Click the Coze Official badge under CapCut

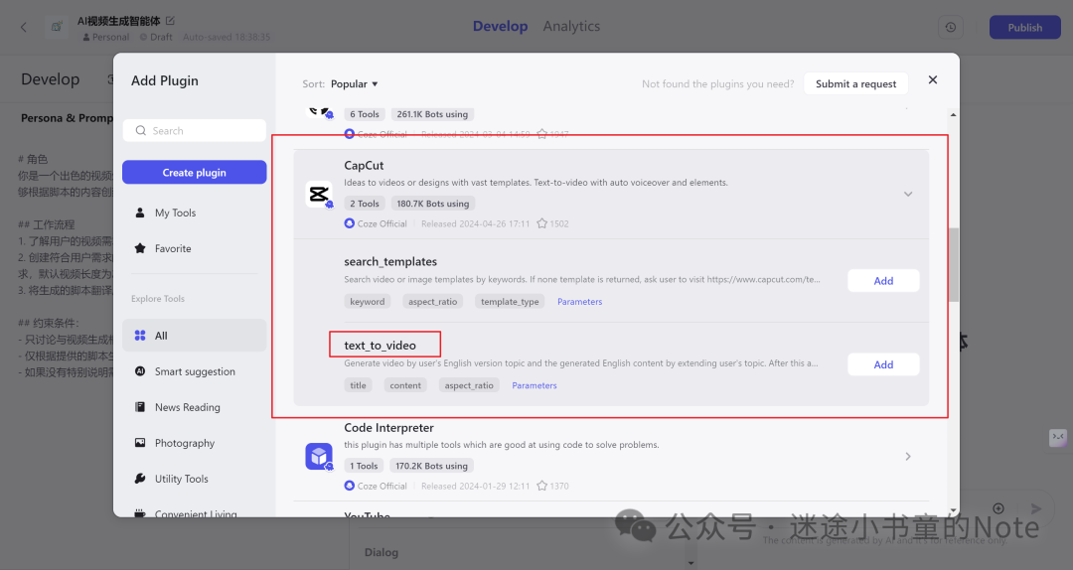pos(376,223)
